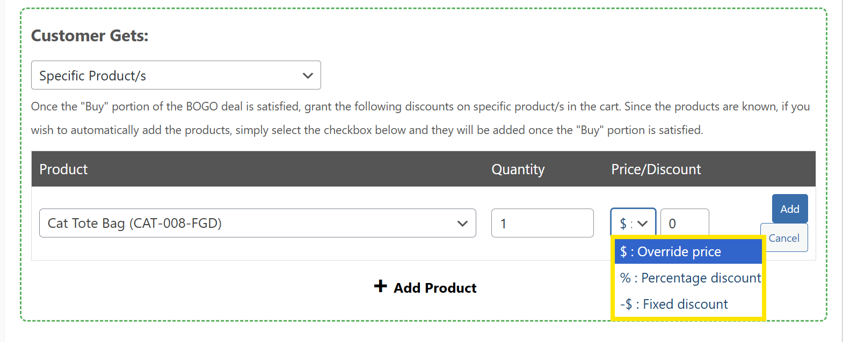Click the Product column header
The width and height of the screenshot is (843, 342).
coord(63,169)
